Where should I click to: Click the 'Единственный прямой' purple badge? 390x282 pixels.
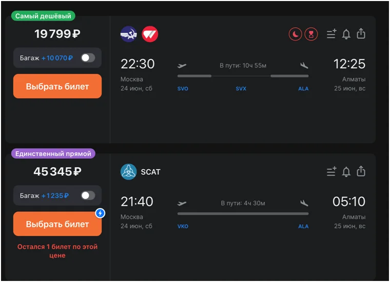pyautogui.click(x=53, y=154)
